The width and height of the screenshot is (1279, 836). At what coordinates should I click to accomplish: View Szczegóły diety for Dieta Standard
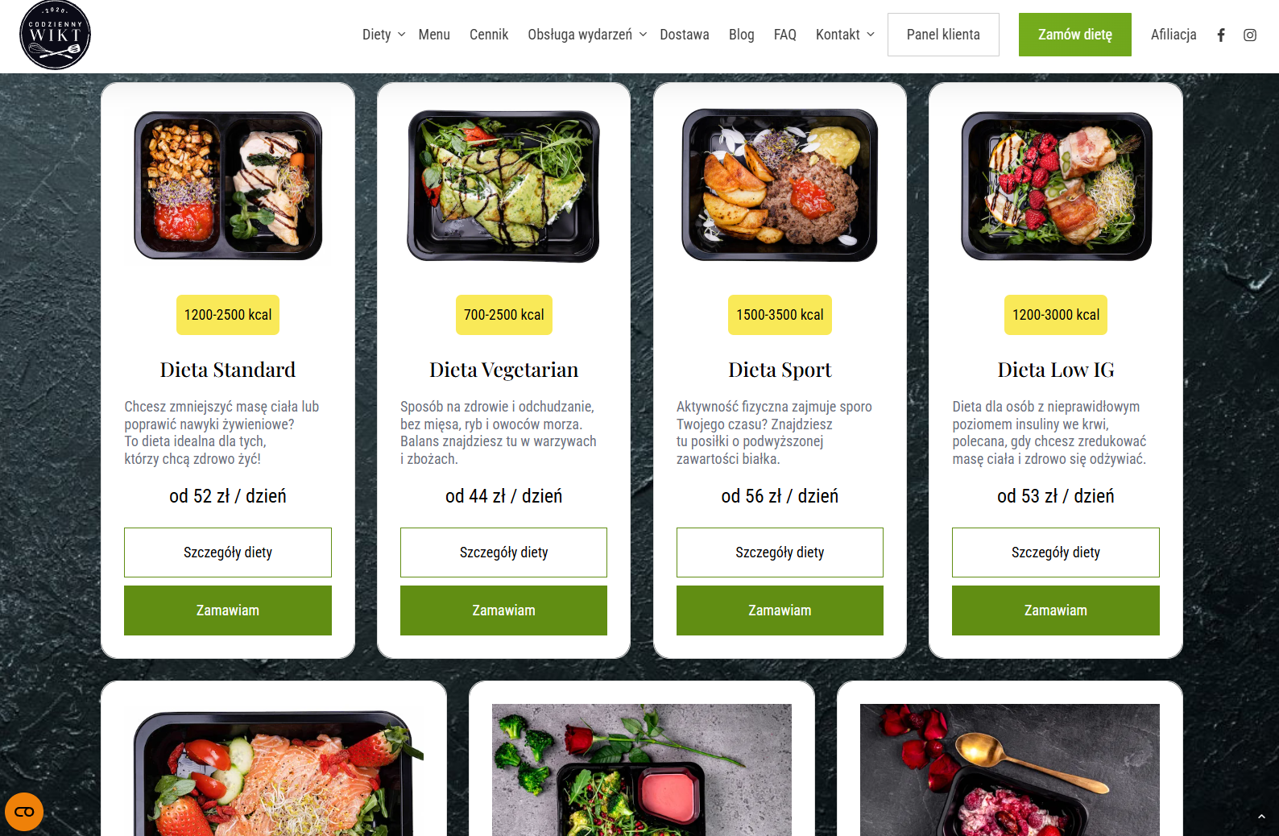(228, 553)
